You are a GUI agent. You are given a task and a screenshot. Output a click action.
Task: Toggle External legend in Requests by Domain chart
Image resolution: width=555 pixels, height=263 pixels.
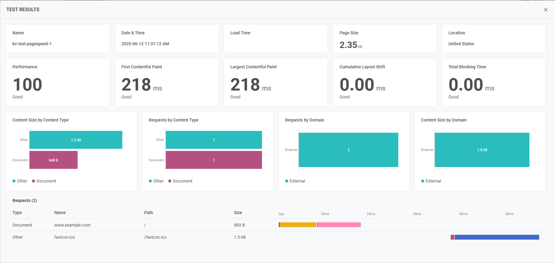295,181
